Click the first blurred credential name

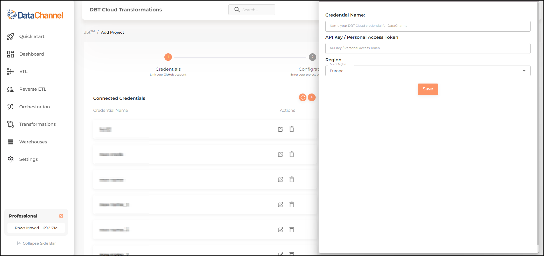105,129
